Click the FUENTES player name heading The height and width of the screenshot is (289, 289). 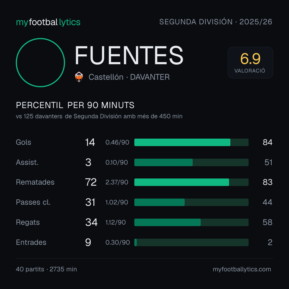click(129, 55)
